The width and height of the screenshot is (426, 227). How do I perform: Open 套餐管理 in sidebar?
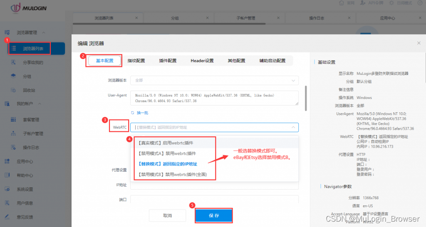tap(31, 119)
